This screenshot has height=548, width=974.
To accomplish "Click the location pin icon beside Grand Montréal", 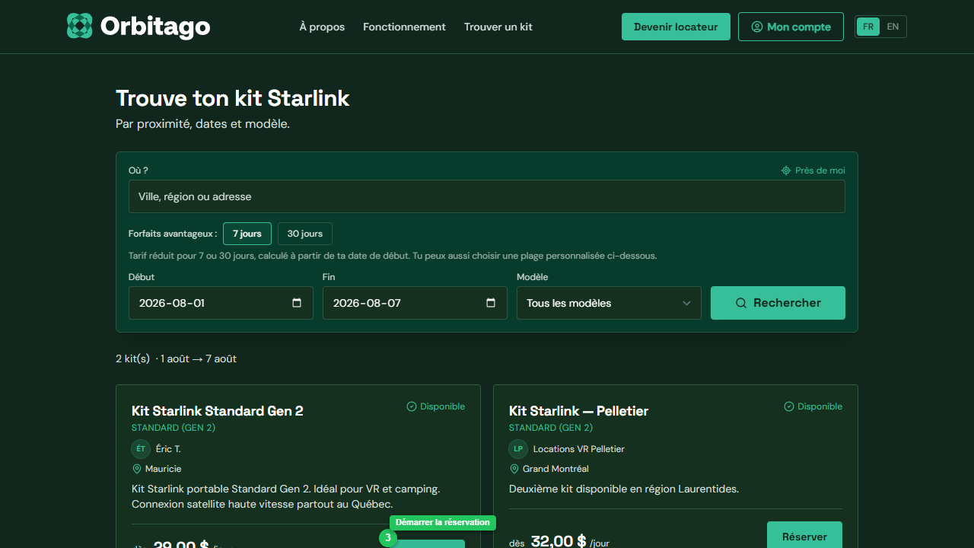I will pos(514,469).
